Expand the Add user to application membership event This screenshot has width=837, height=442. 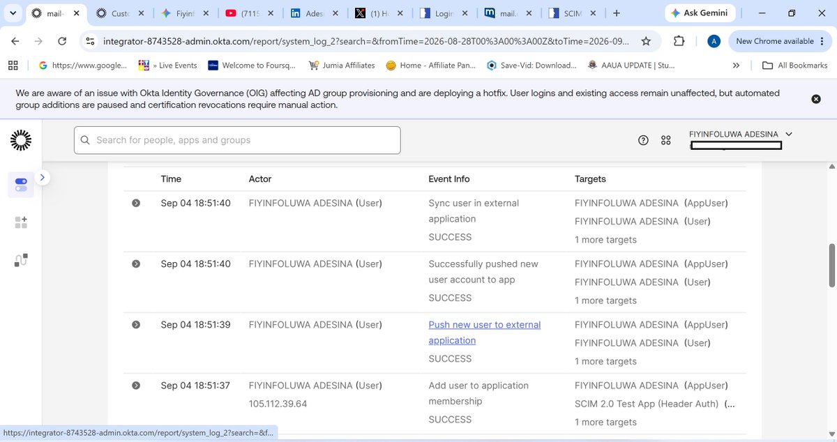(136, 385)
